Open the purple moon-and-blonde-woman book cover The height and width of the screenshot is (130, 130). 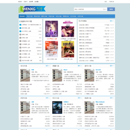pyautogui.click(x=52, y=29)
